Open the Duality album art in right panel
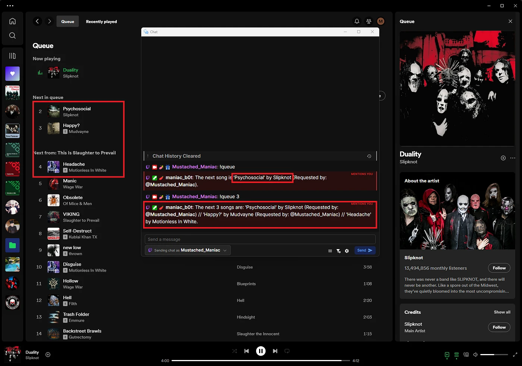The image size is (522, 366). 457,89
